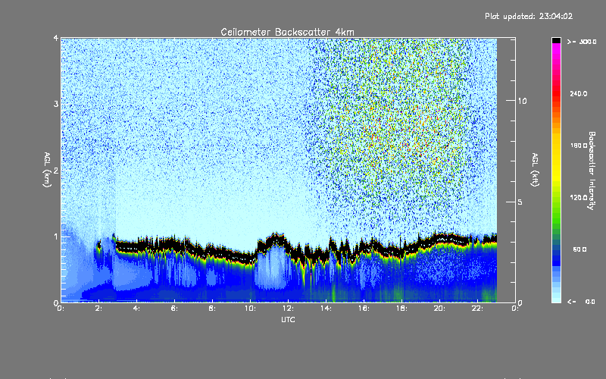The image size is (606, 379).
Task: Select the '14:' UTC tick label
Action: (x=326, y=309)
